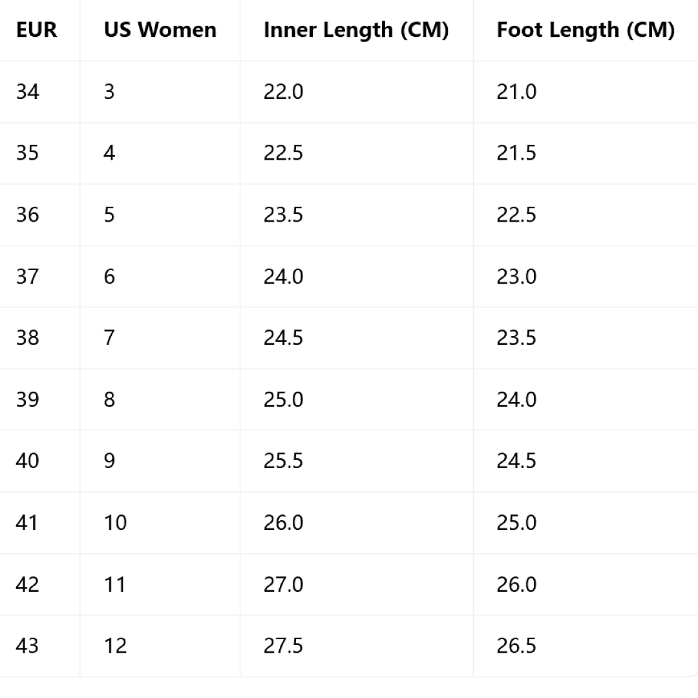Click the EUR column header

point(36,30)
